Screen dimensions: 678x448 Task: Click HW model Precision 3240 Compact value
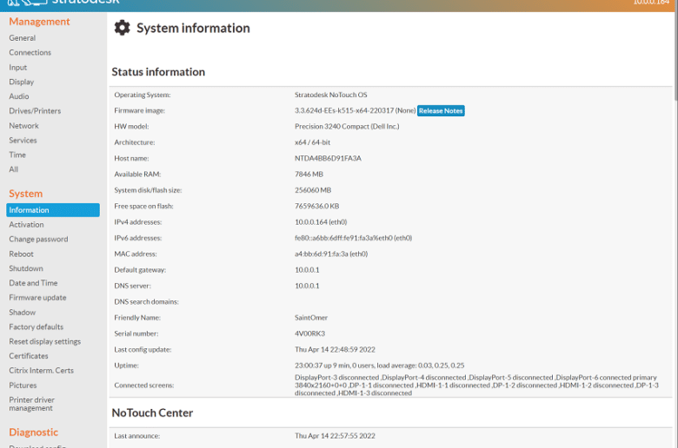click(347, 127)
